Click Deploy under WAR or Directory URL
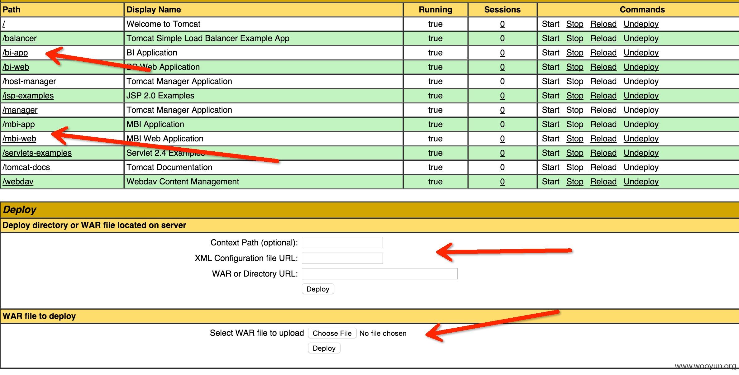Image resolution: width=739 pixels, height=375 pixels. 318,289
